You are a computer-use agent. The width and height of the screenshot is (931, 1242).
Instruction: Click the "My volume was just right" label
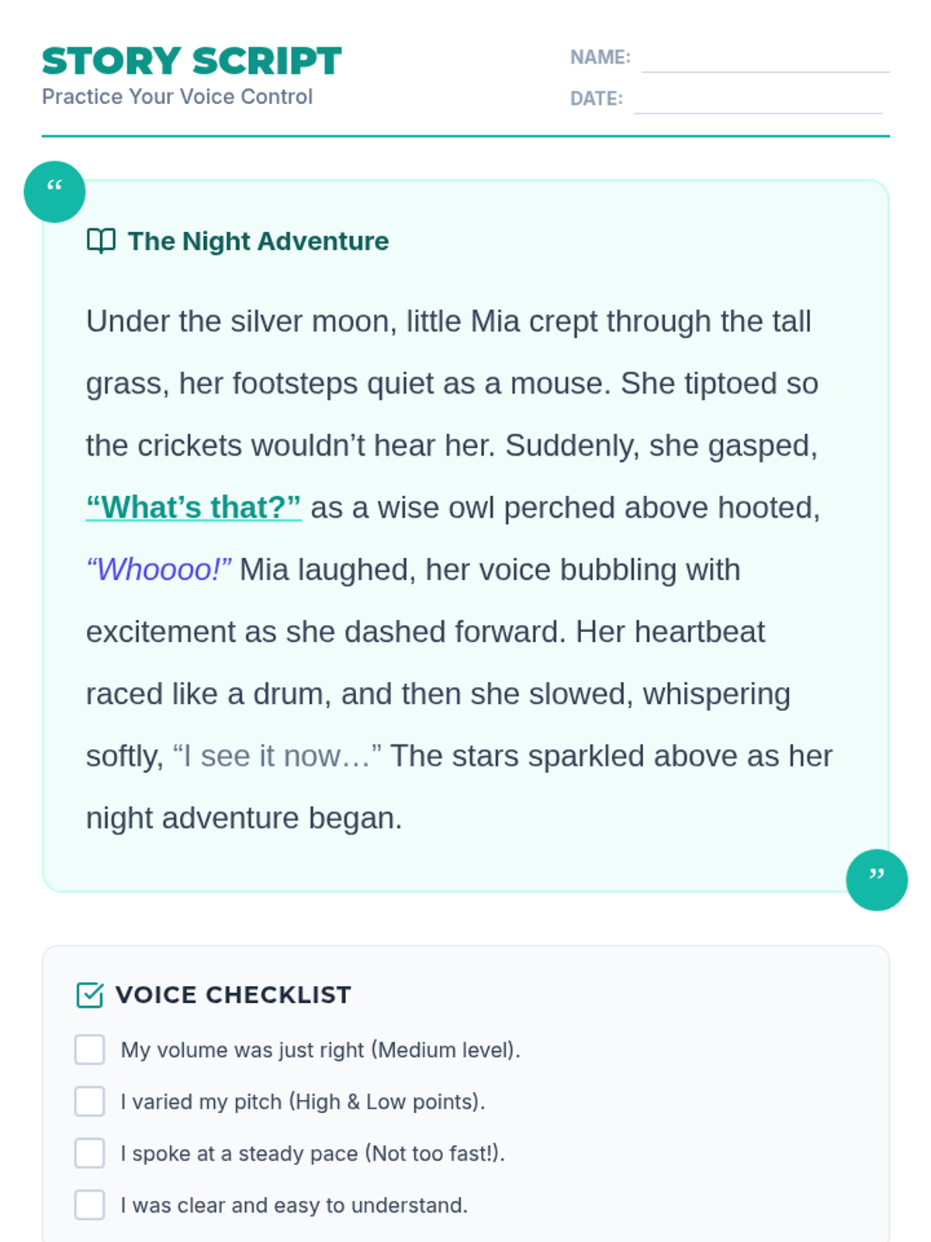(x=320, y=1049)
